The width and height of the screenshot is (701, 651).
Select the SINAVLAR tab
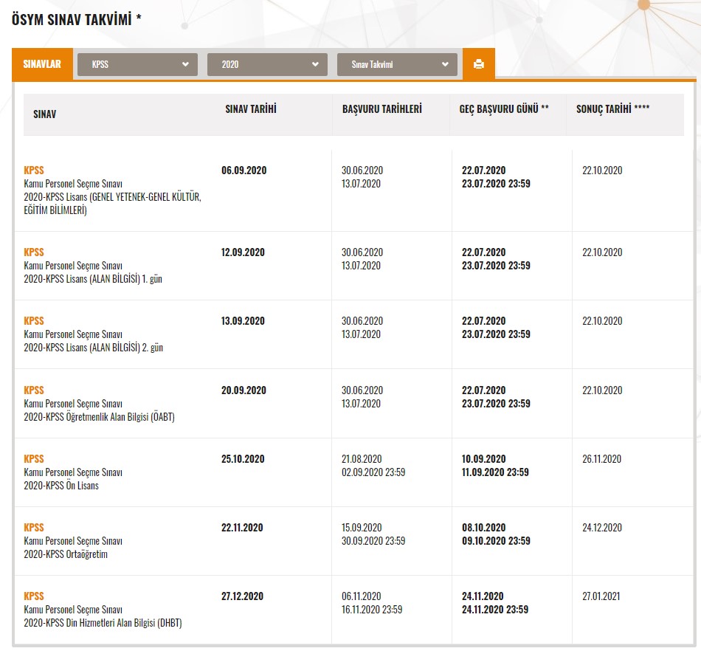pyautogui.click(x=42, y=64)
